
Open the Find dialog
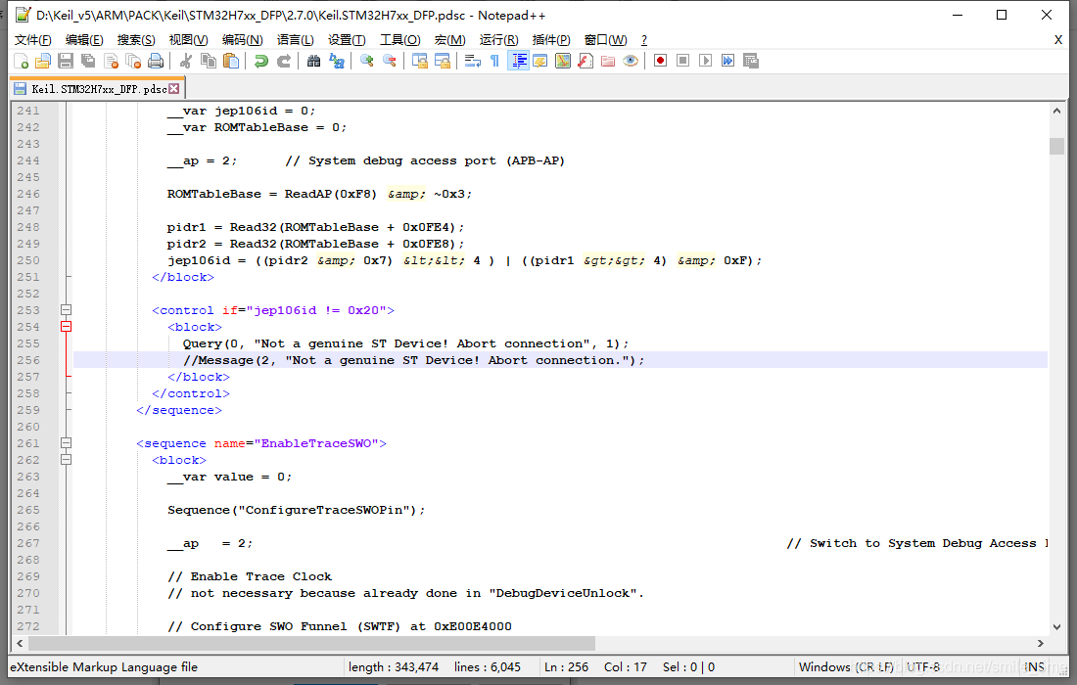pyautogui.click(x=313, y=61)
